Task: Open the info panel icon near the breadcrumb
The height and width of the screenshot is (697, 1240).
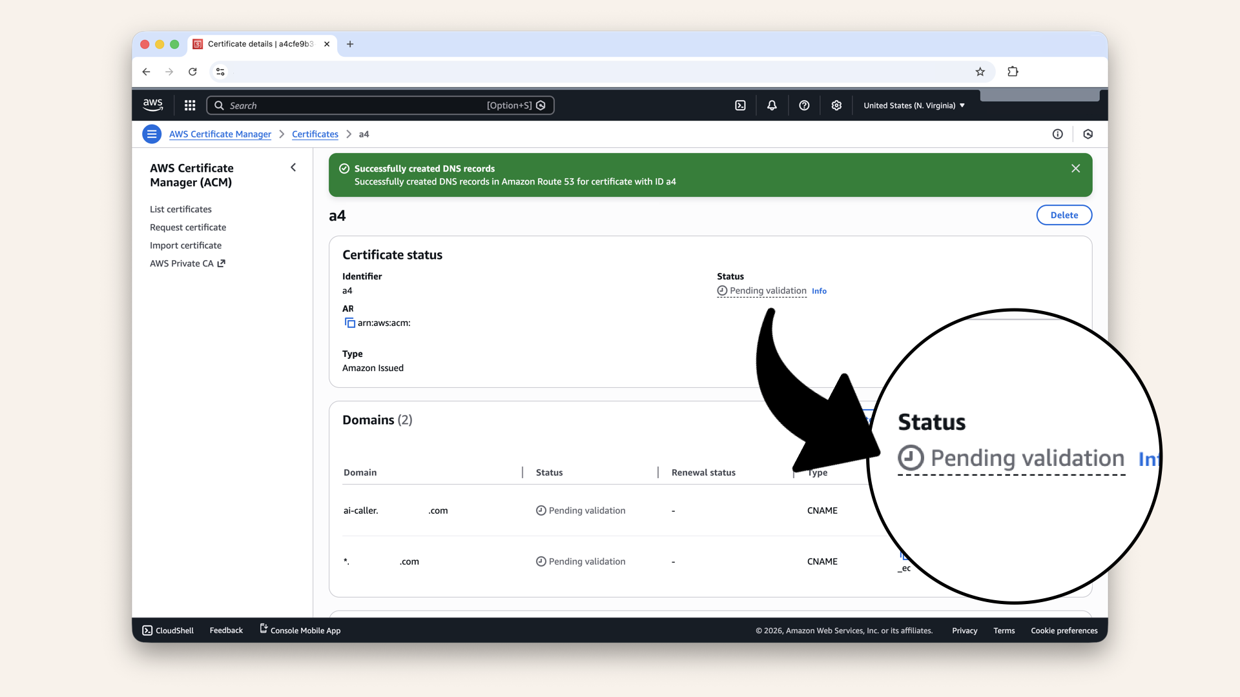Action: (x=1058, y=134)
